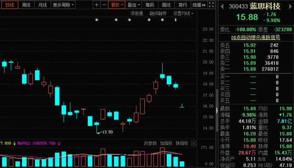Image resolution: width=294 pixels, height=168 pixels.
Task: Open the 复权 adjustment dropdown
Action: 117,5
